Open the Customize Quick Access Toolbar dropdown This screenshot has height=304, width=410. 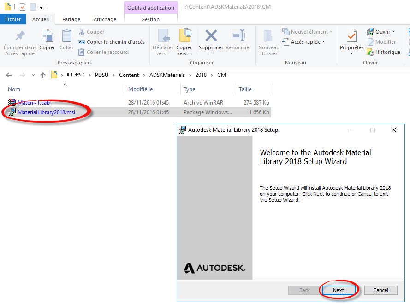point(42,7)
